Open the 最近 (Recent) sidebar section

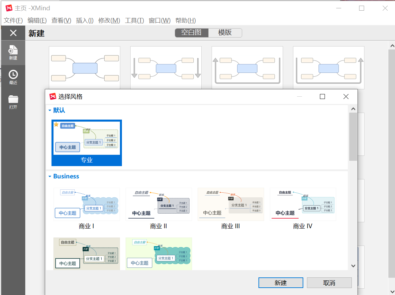[13, 77]
